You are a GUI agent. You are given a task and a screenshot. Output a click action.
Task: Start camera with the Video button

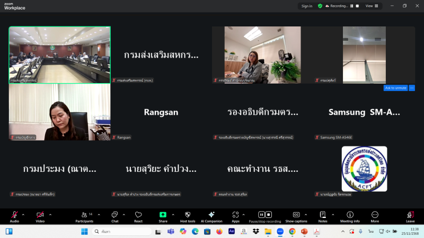point(40,216)
